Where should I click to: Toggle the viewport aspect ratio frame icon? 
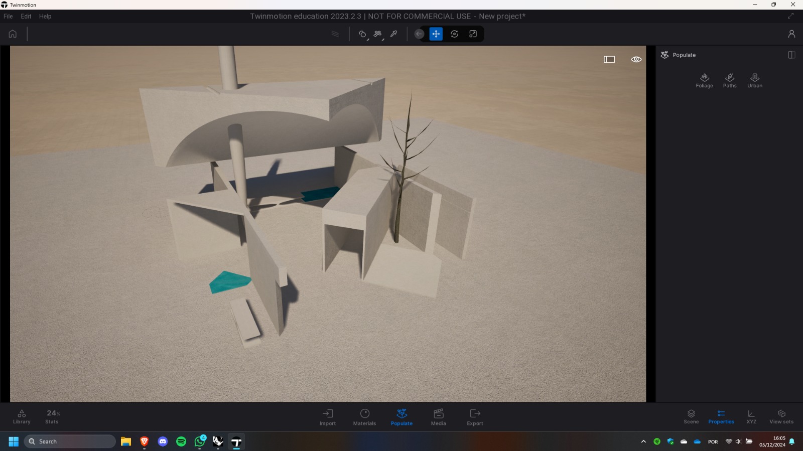click(x=609, y=59)
